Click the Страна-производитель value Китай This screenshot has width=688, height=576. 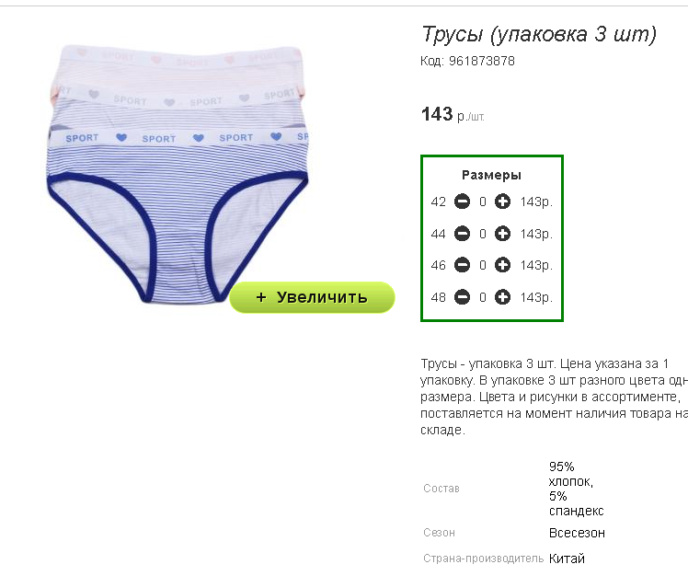tap(567, 559)
